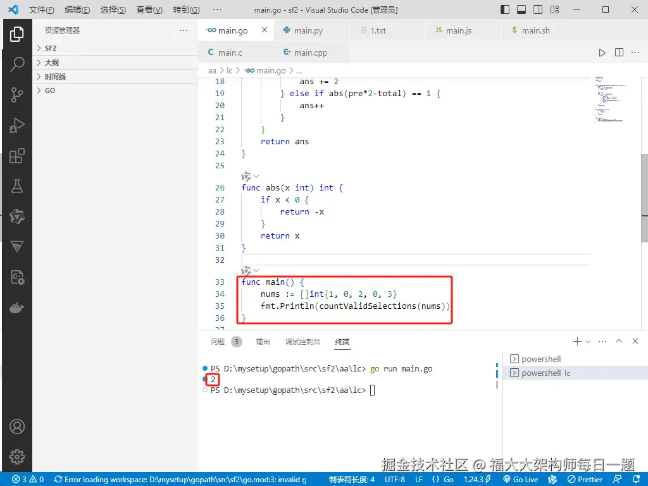Open the 转到(G) menu

pos(186,9)
